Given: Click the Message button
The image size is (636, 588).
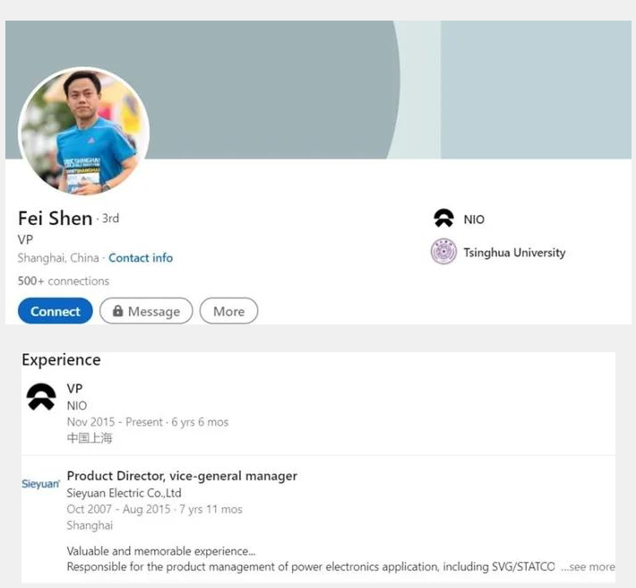Looking at the screenshot, I should coord(146,311).
